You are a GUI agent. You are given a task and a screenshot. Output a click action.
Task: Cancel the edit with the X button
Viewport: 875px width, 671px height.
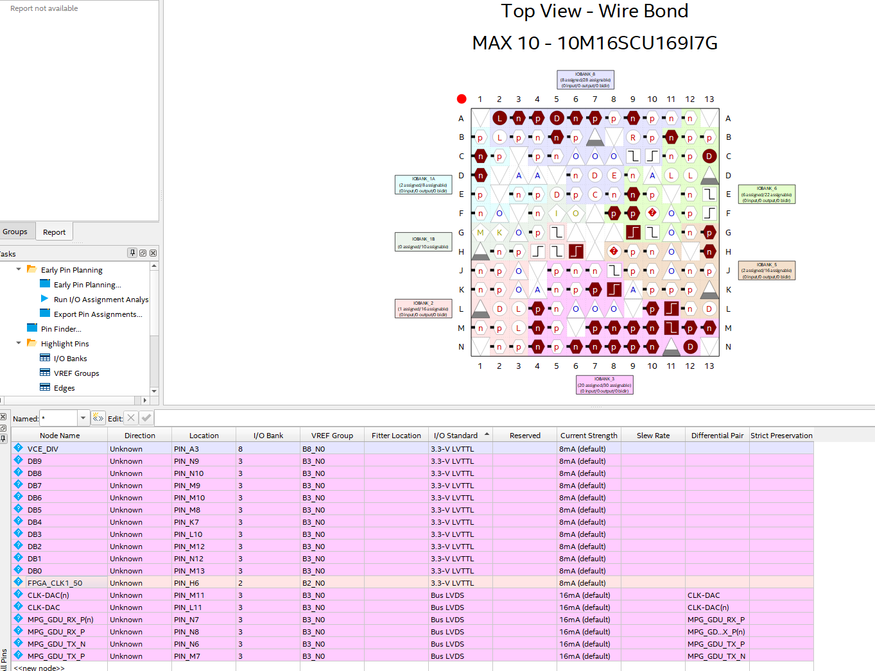(x=131, y=418)
